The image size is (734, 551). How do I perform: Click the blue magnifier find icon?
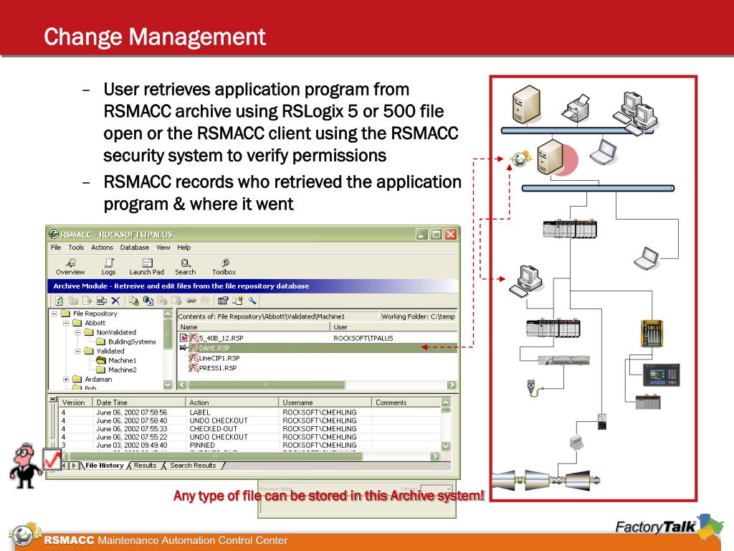pos(252,301)
